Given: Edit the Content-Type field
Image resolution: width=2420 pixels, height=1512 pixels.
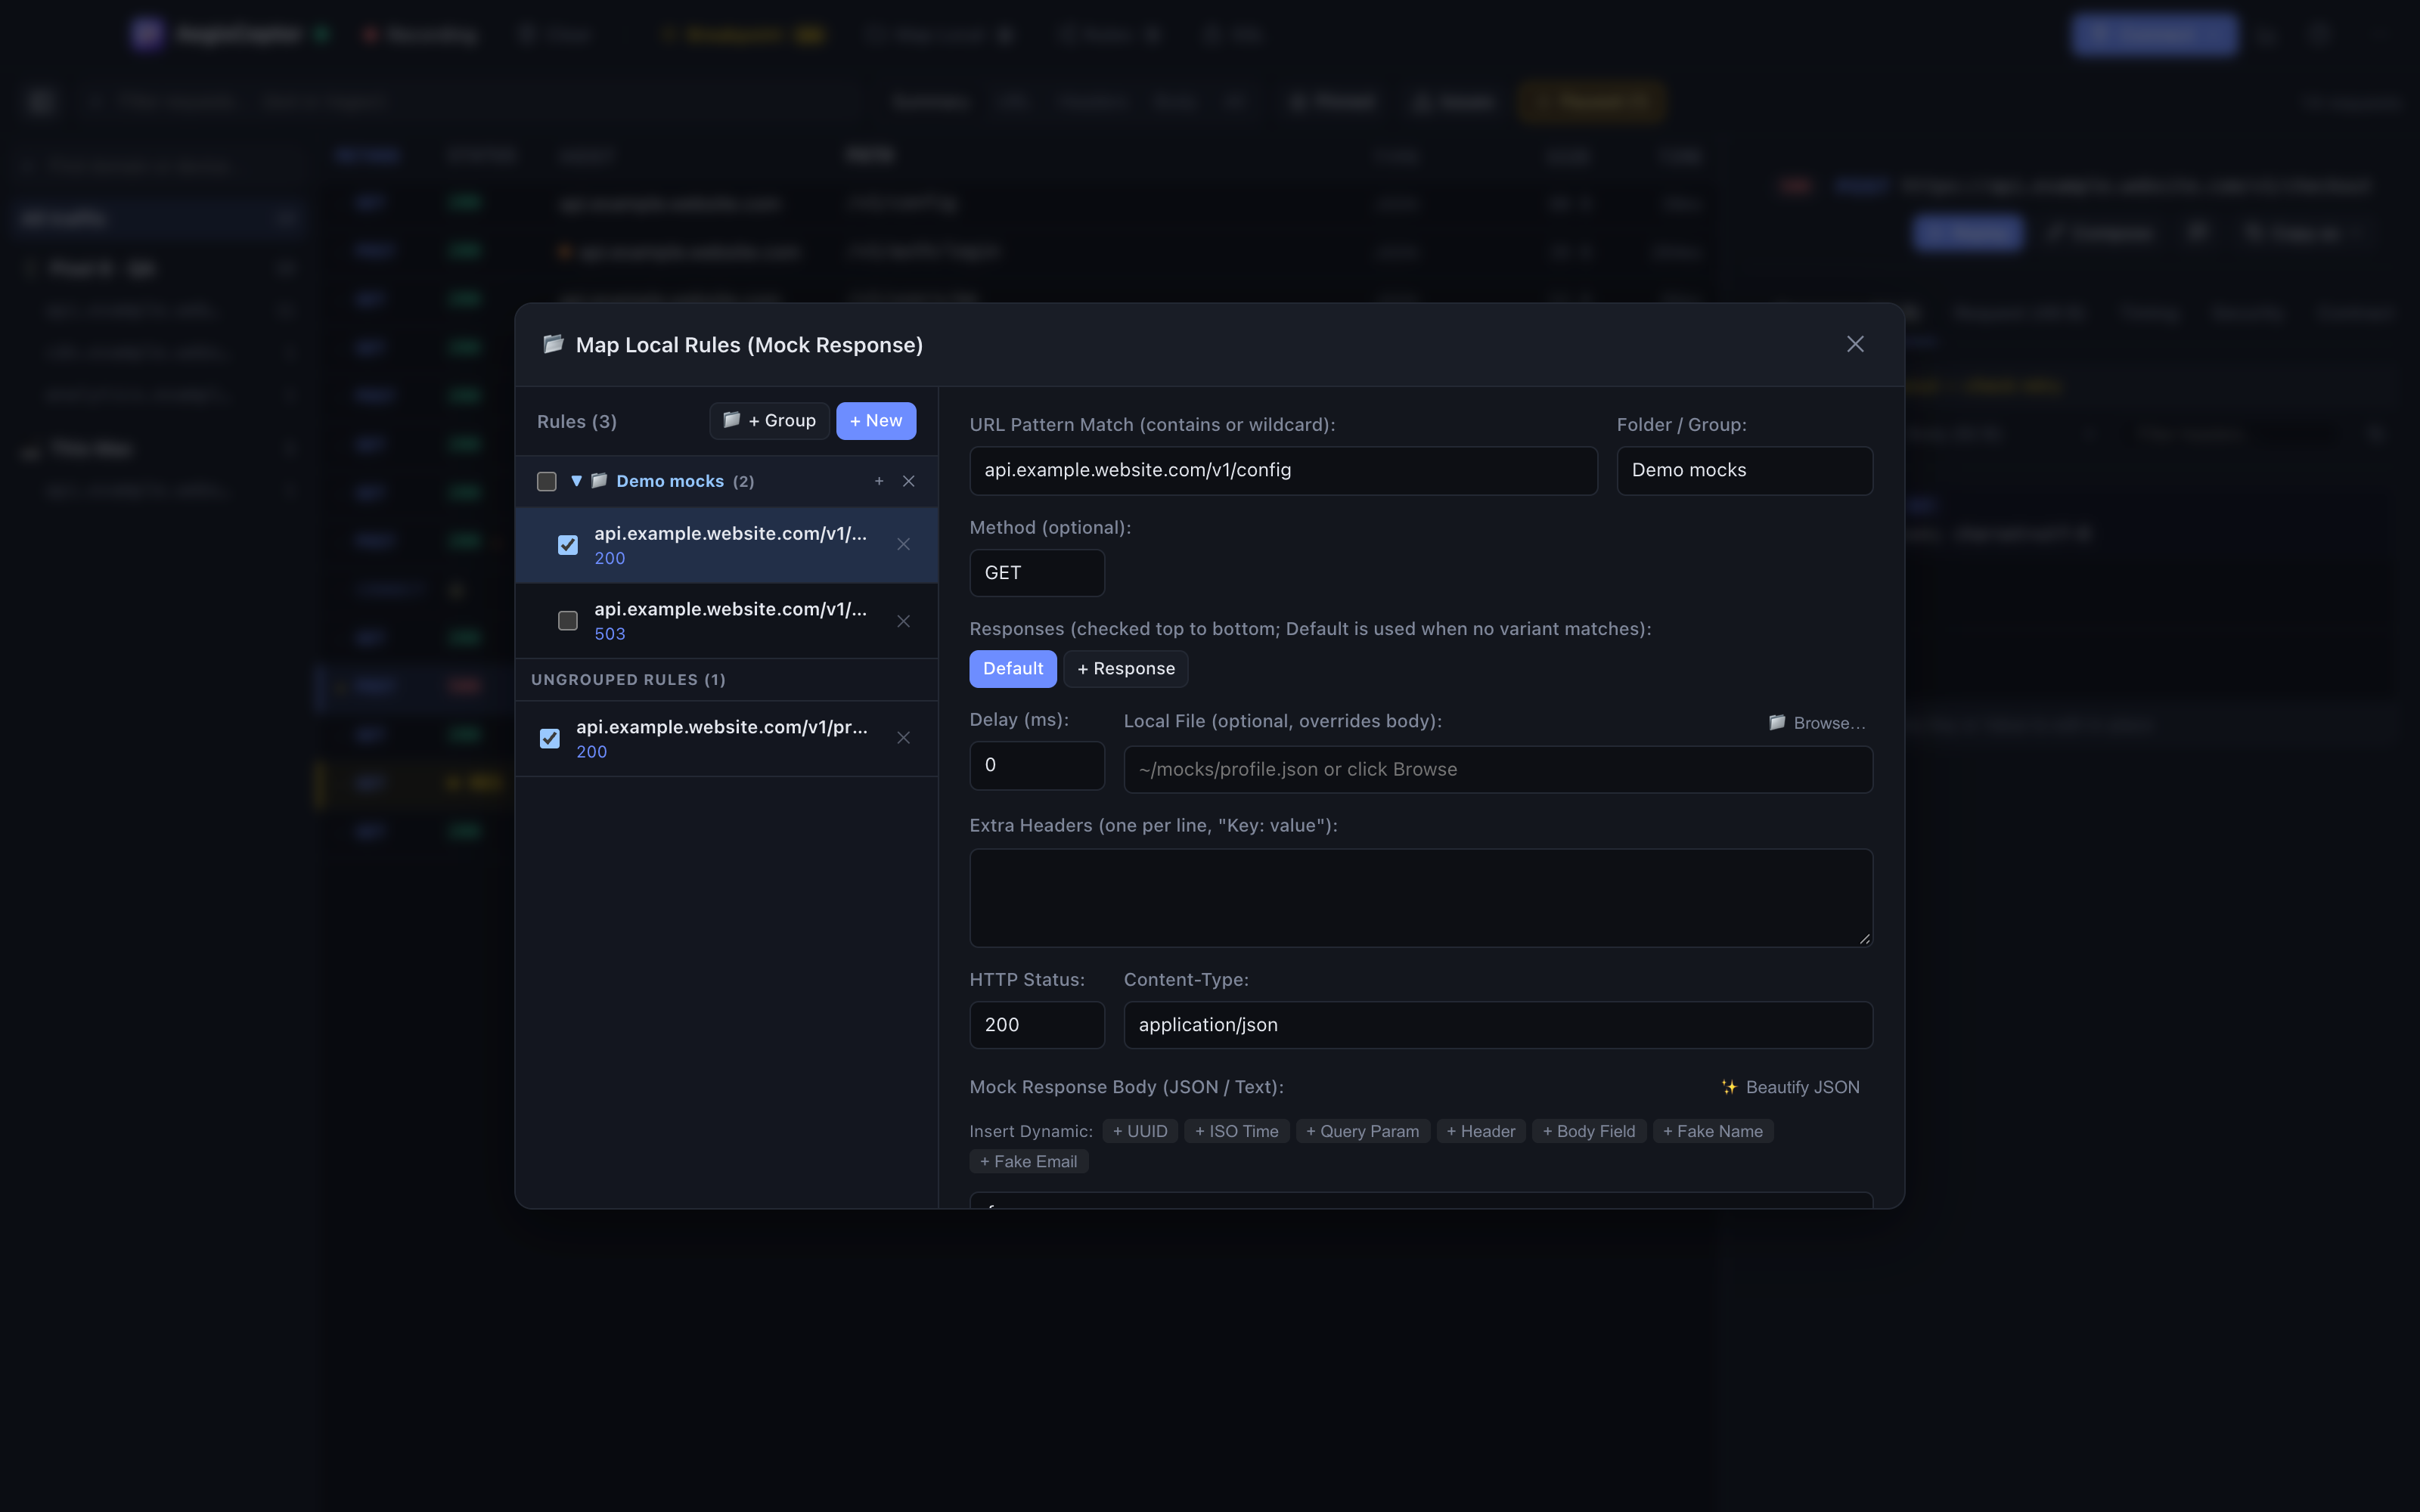Looking at the screenshot, I should (1498, 1025).
